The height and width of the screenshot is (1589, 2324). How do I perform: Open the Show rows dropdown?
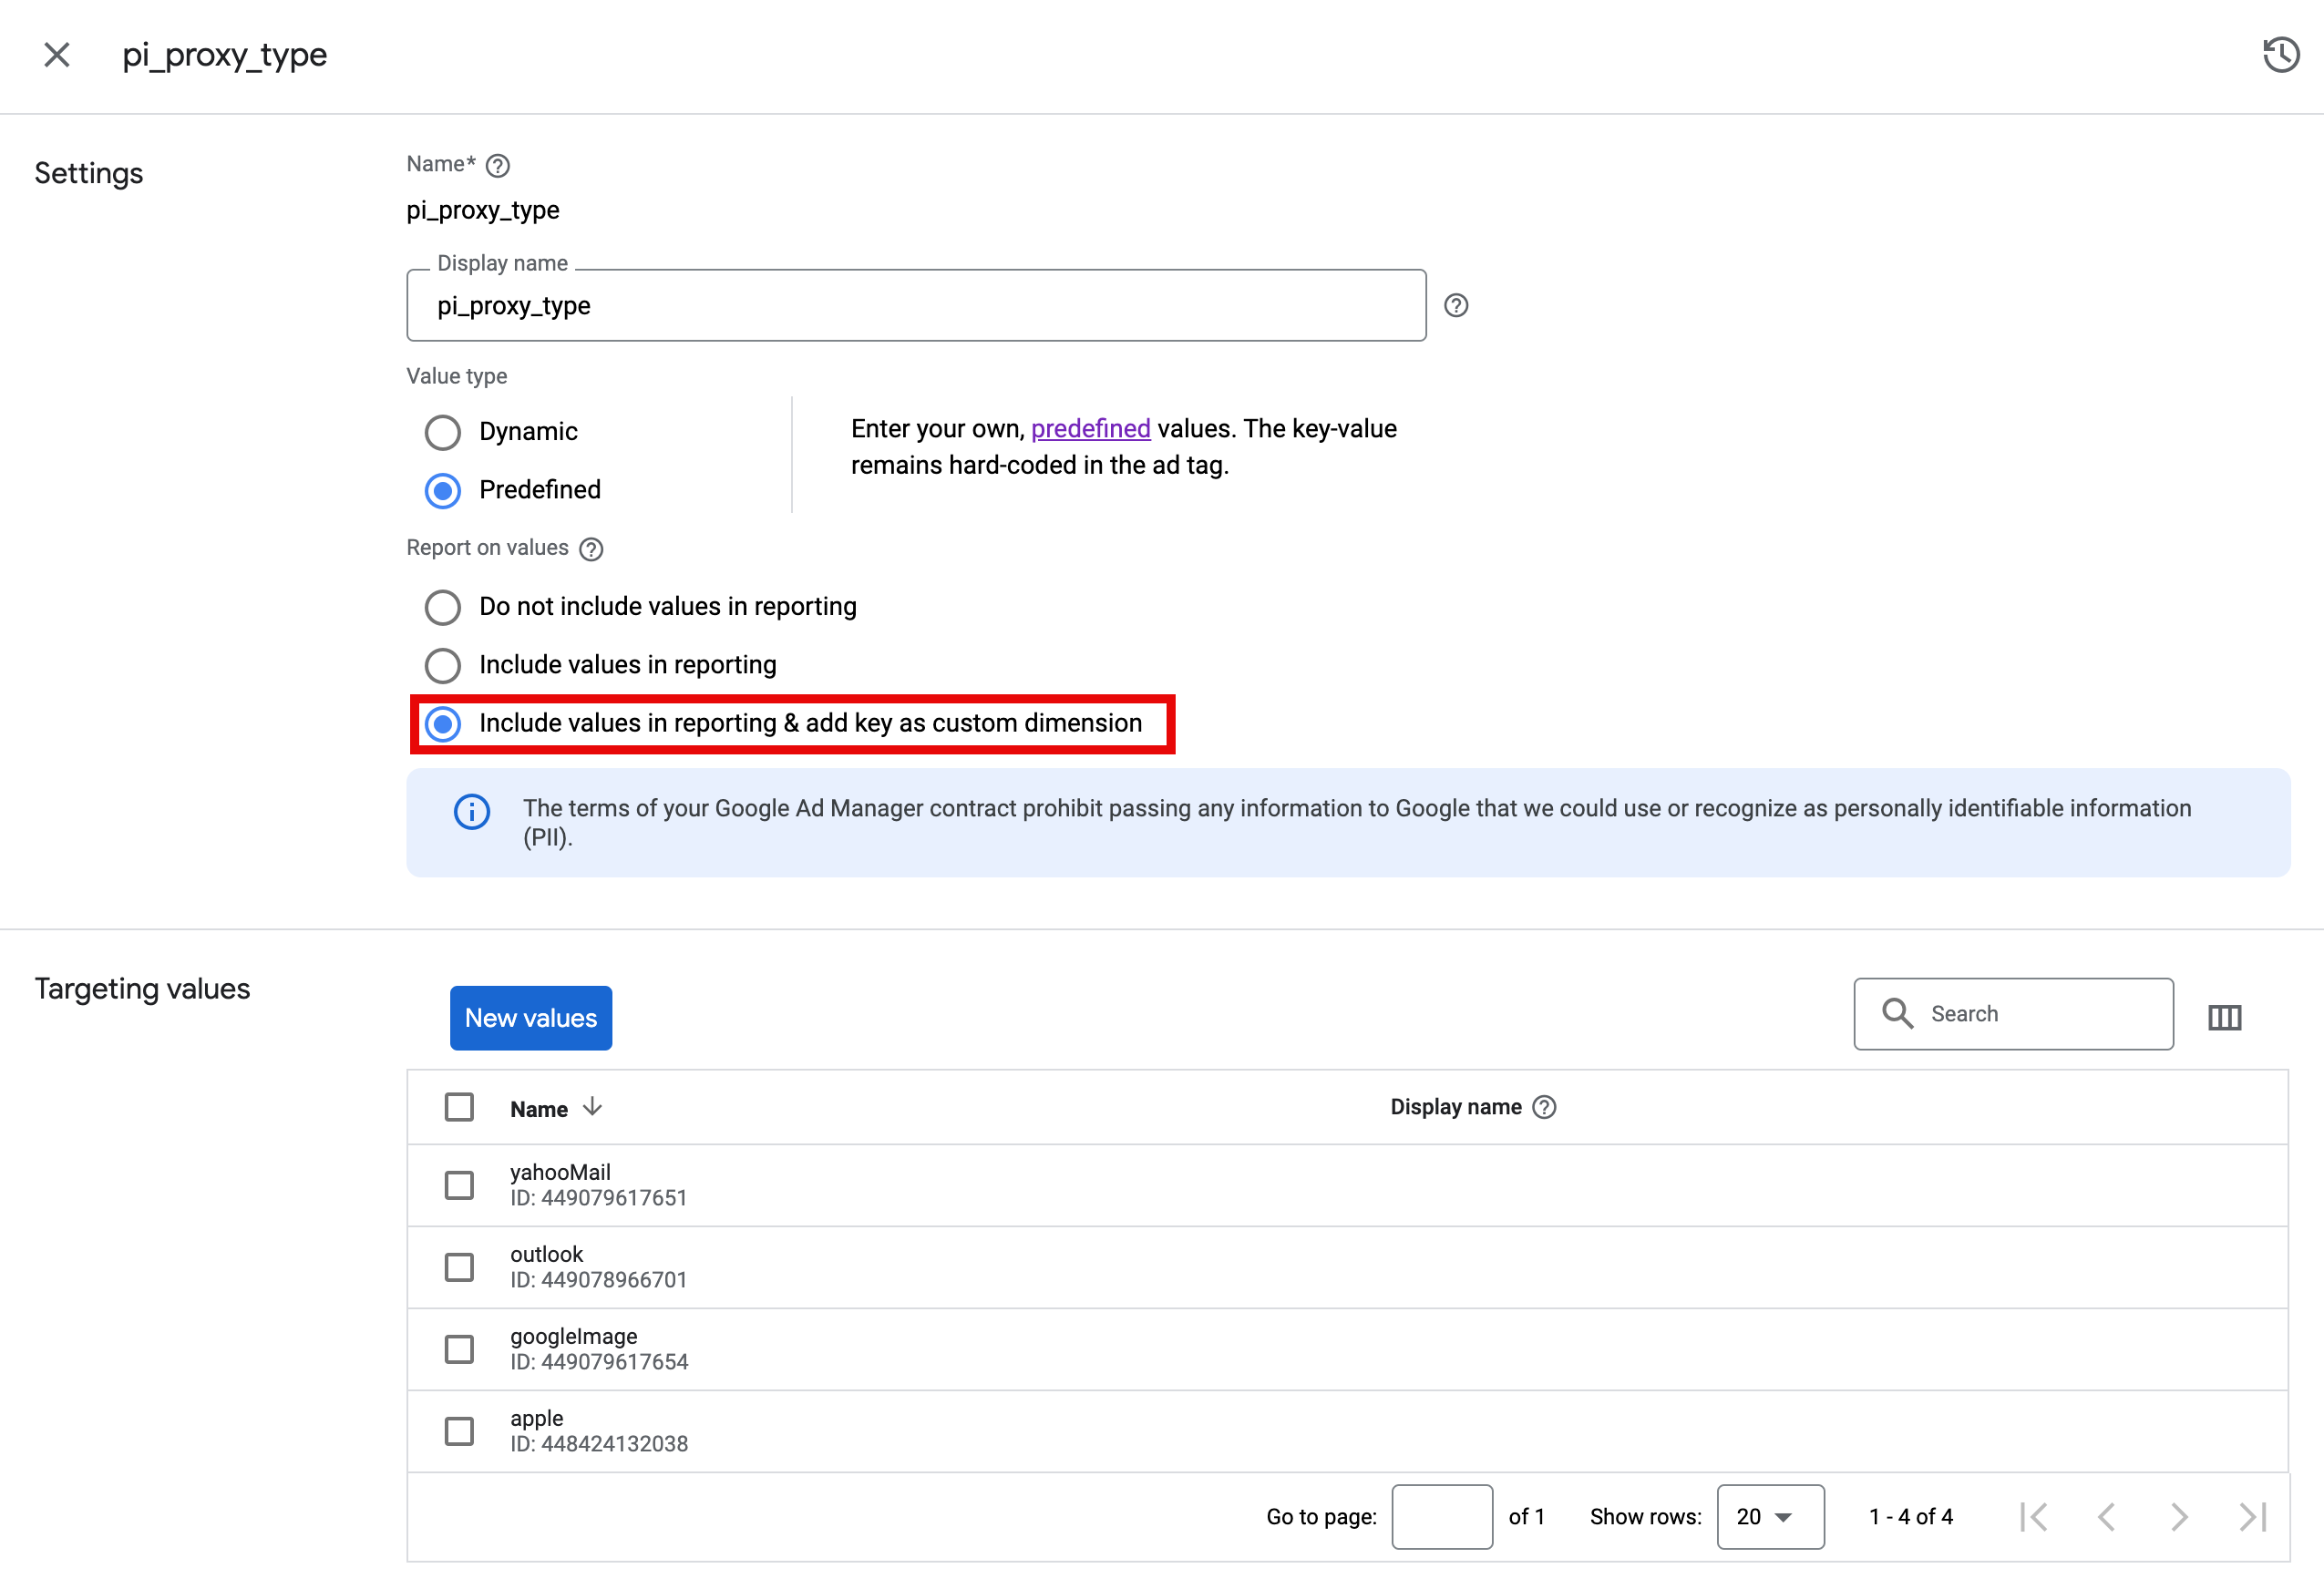1769,1516
